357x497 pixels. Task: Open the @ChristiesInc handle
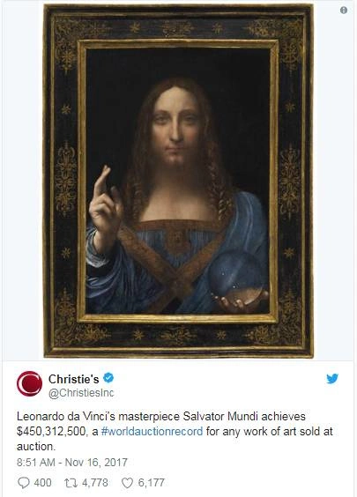click(x=81, y=393)
